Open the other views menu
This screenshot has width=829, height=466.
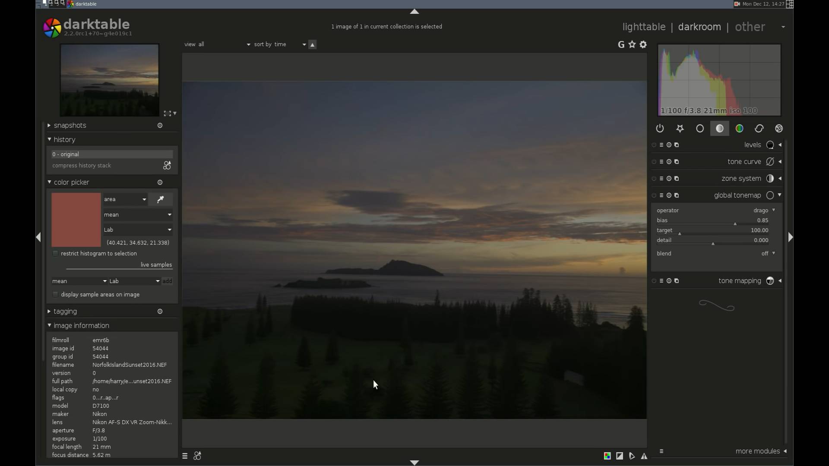tap(750, 27)
